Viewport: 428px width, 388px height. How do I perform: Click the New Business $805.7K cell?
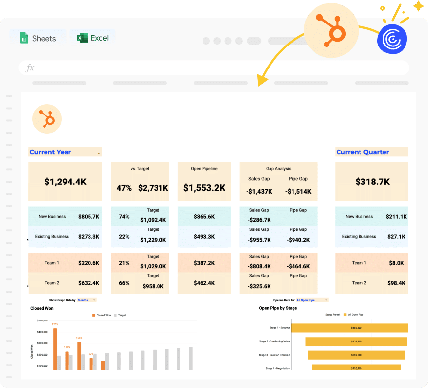click(x=65, y=216)
